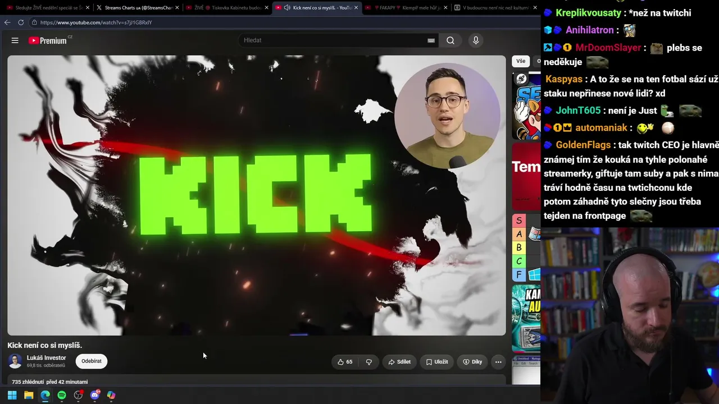Click JohnT605 username in chat
719x404 pixels.
(x=579, y=111)
